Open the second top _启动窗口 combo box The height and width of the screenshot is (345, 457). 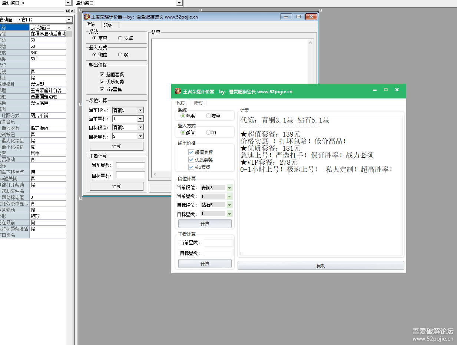[x=179, y=3]
